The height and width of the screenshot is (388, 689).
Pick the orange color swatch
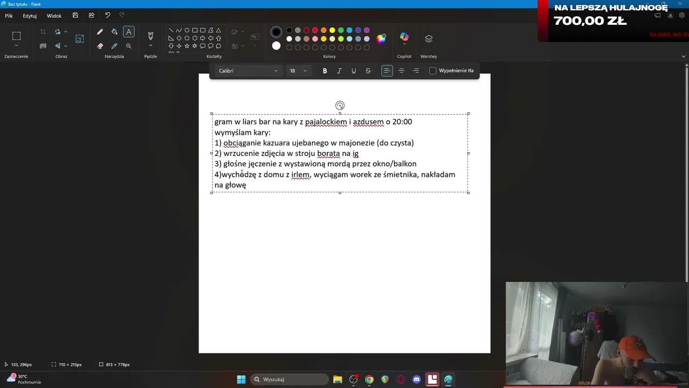point(324,30)
